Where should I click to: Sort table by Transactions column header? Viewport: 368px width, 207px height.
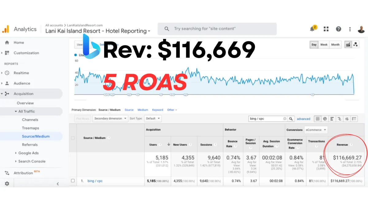pyautogui.click(x=316, y=141)
